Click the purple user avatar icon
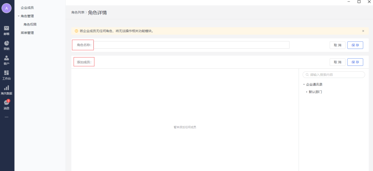Screen dimensions: 373x171 pos(7,8)
